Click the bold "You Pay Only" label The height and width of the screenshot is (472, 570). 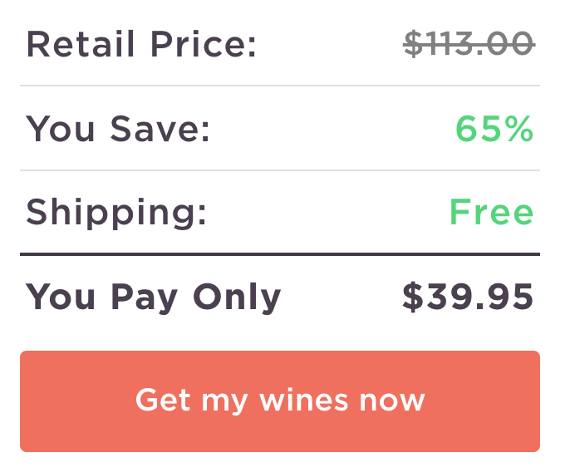[x=154, y=297]
